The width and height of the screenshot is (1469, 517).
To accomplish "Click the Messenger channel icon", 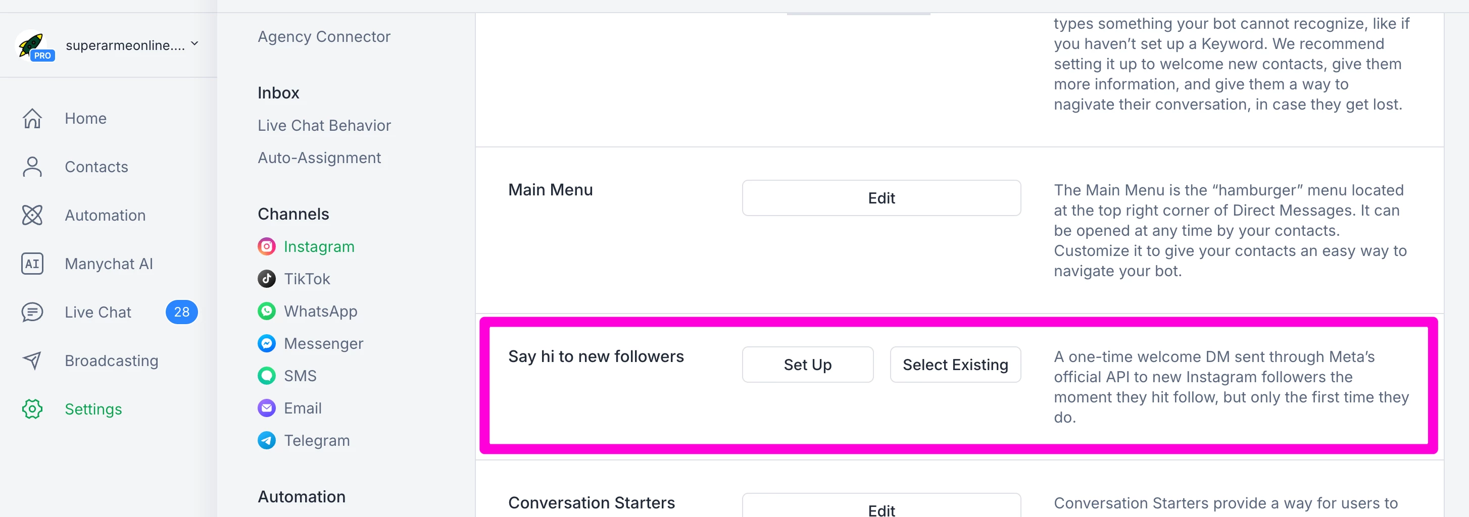I will click(266, 344).
